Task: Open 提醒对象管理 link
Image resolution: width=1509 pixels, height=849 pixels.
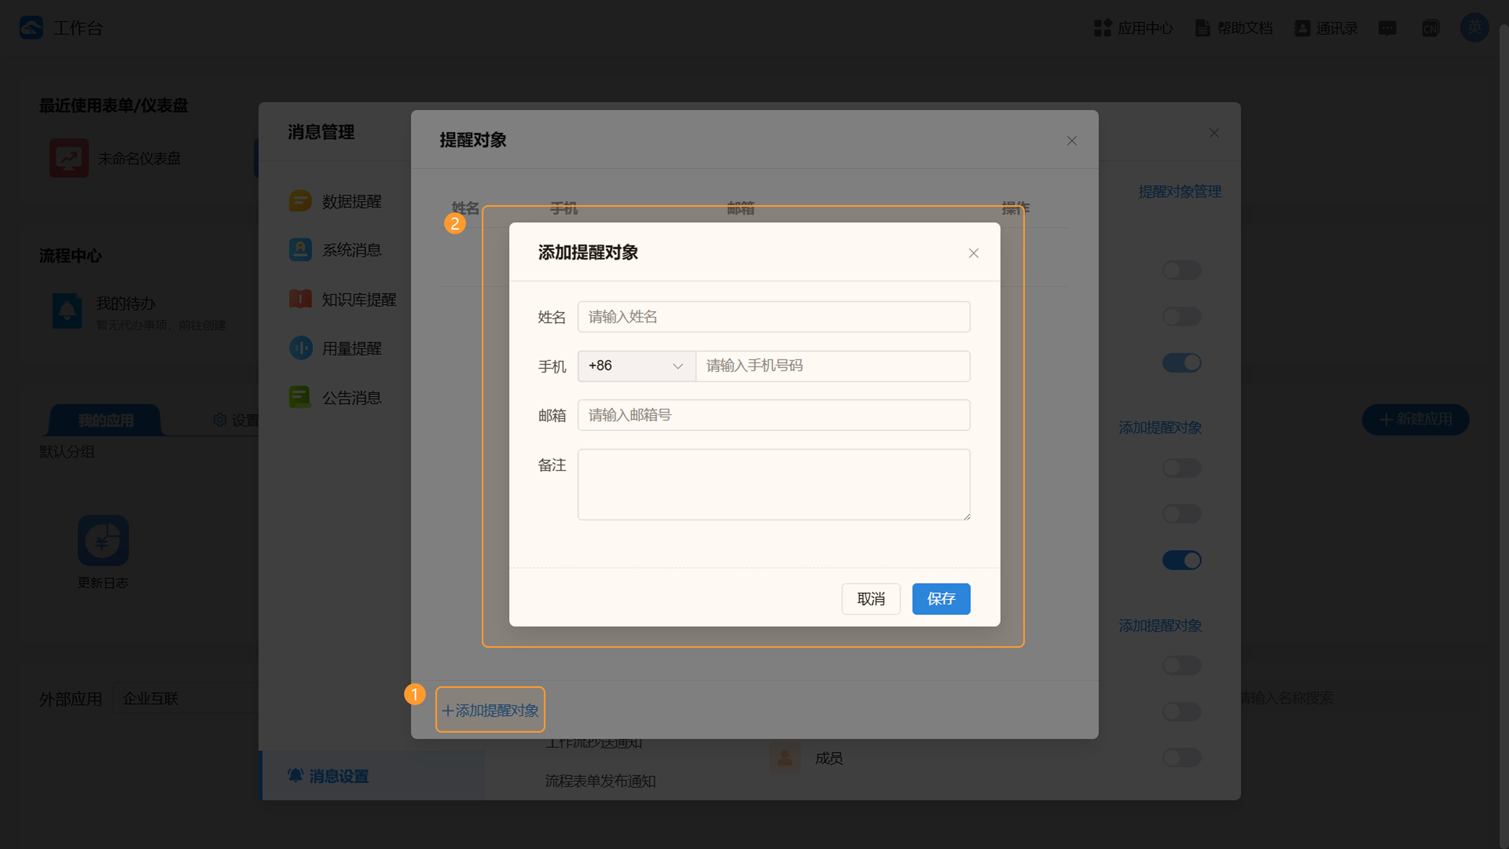Action: coord(1180,191)
